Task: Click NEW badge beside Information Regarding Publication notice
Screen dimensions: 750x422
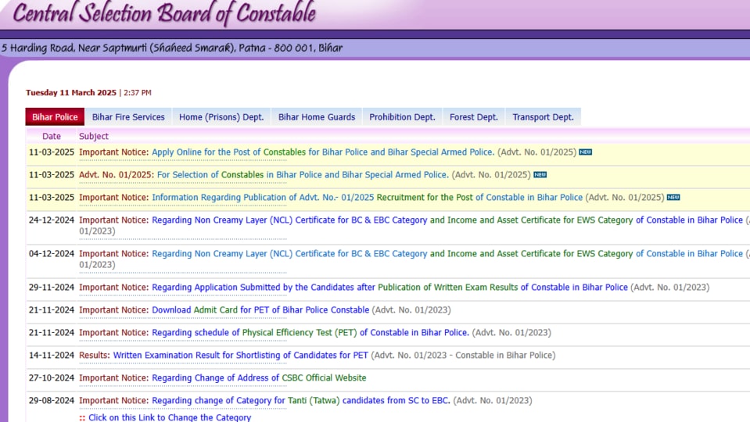Action: tap(673, 198)
